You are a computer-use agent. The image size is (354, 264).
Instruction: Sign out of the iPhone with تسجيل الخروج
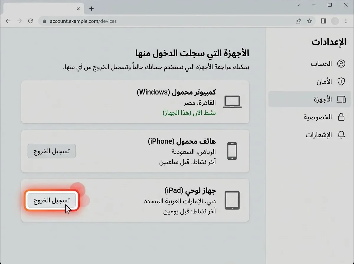pyautogui.click(x=52, y=151)
